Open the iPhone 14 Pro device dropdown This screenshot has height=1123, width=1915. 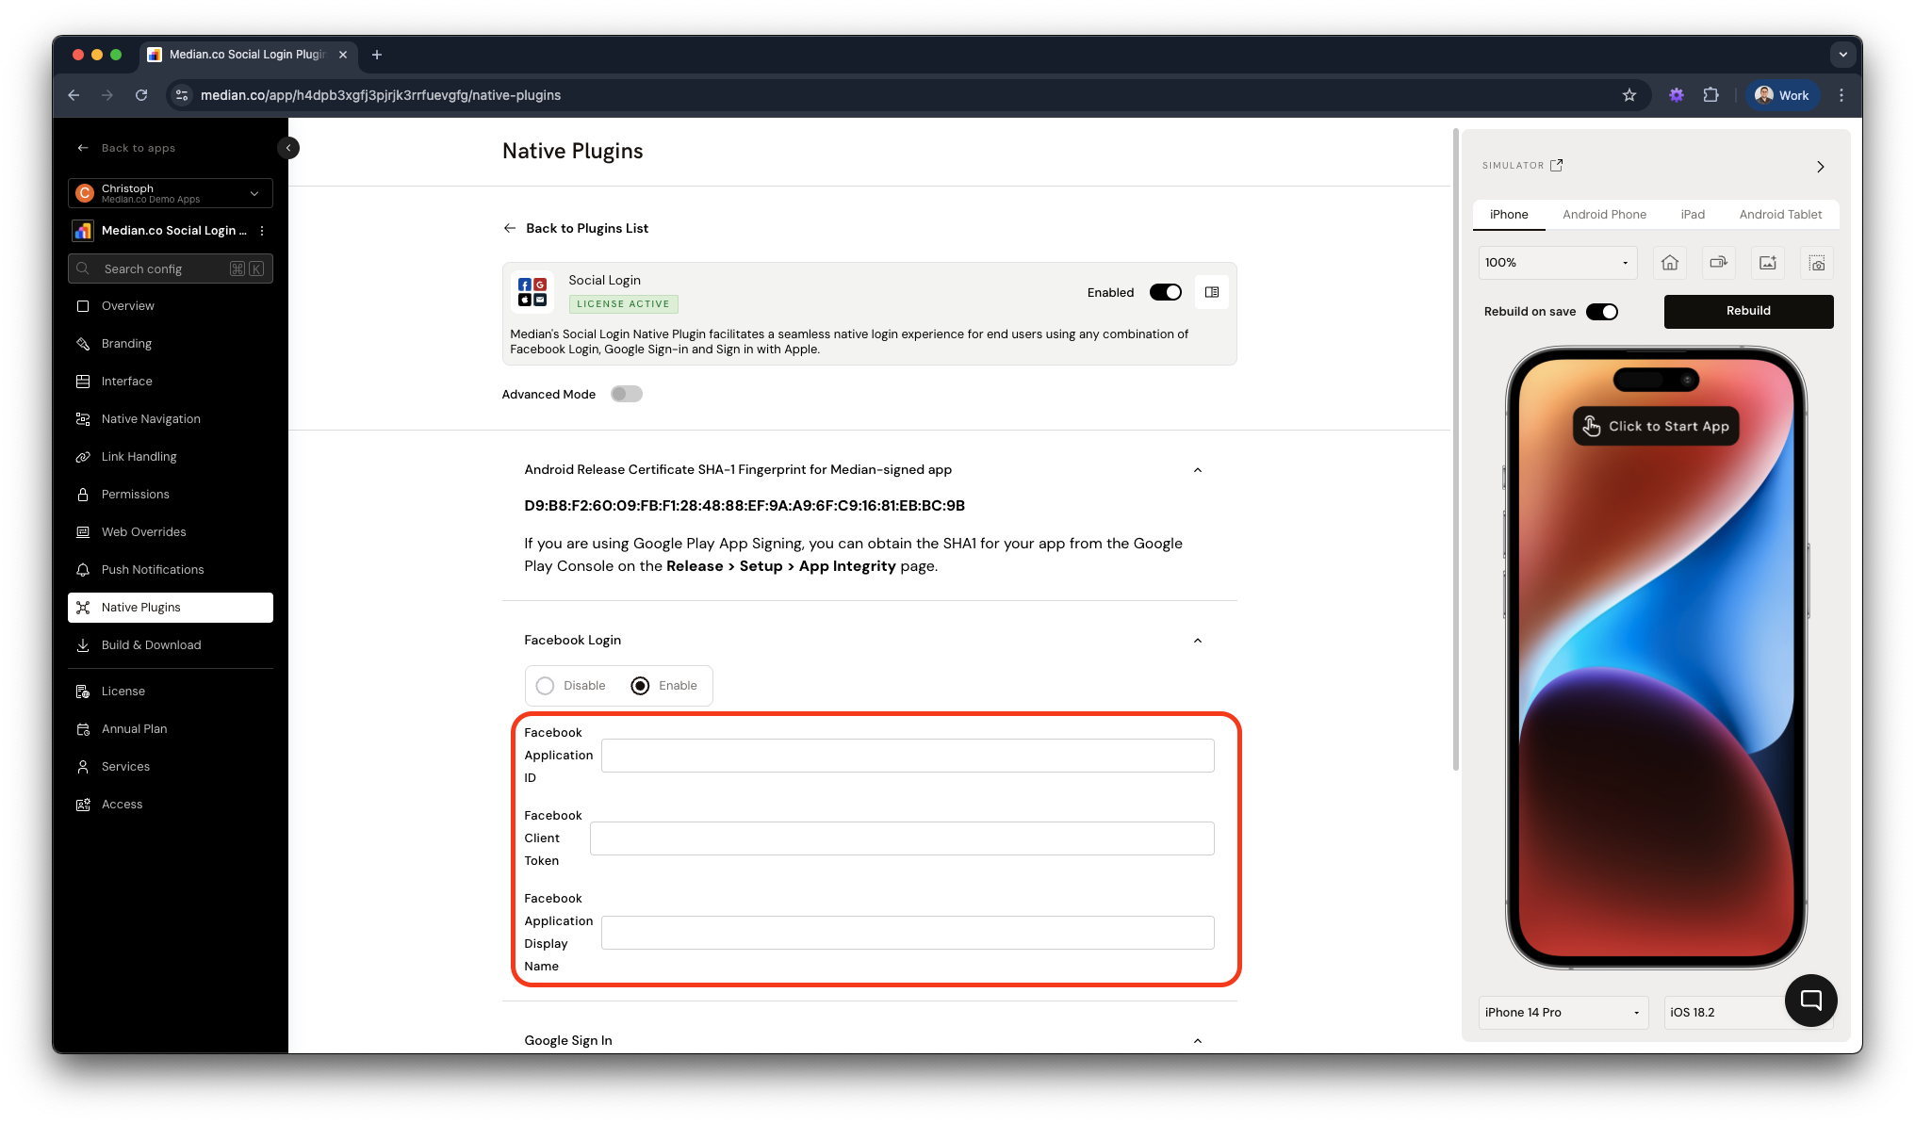[1562, 1012]
